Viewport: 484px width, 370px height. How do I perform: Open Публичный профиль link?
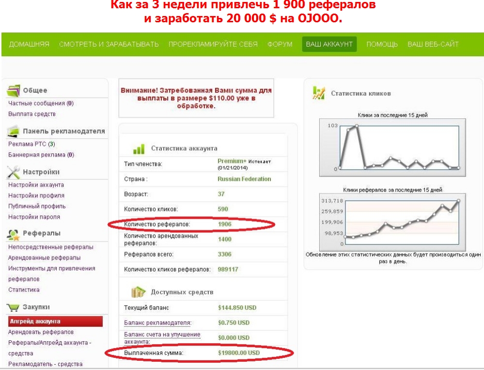pos(37,206)
